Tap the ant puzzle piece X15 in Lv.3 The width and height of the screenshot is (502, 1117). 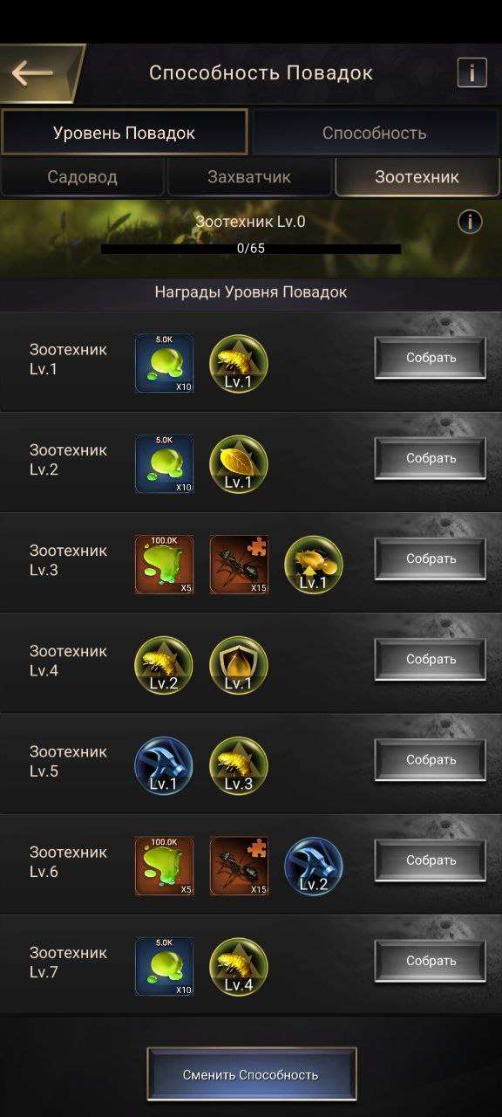[239, 565]
